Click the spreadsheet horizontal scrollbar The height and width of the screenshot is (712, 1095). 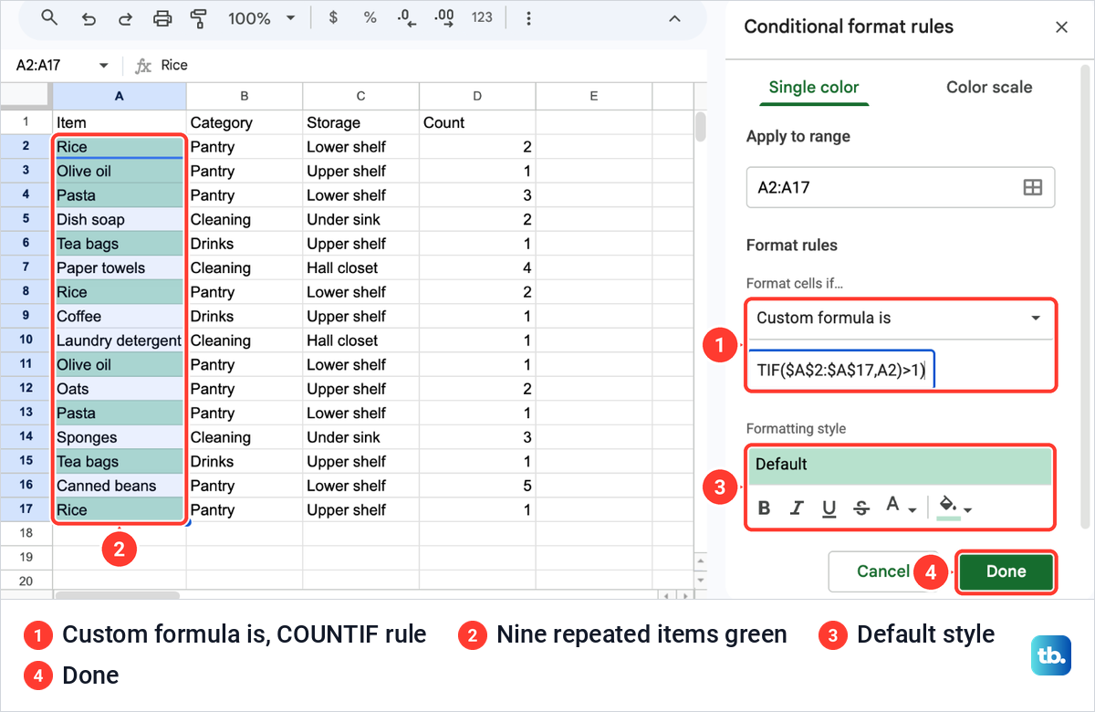pyautogui.click(x=117, y=595)
